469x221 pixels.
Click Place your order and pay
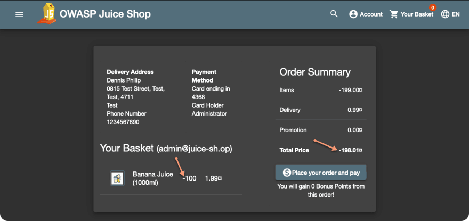pyautogui.click(x=321, y=173)
